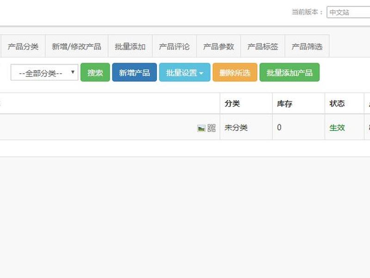Open the 全部分类 category dropdown
The width and height of the screenshot is (370, 278).
point(44,72)
